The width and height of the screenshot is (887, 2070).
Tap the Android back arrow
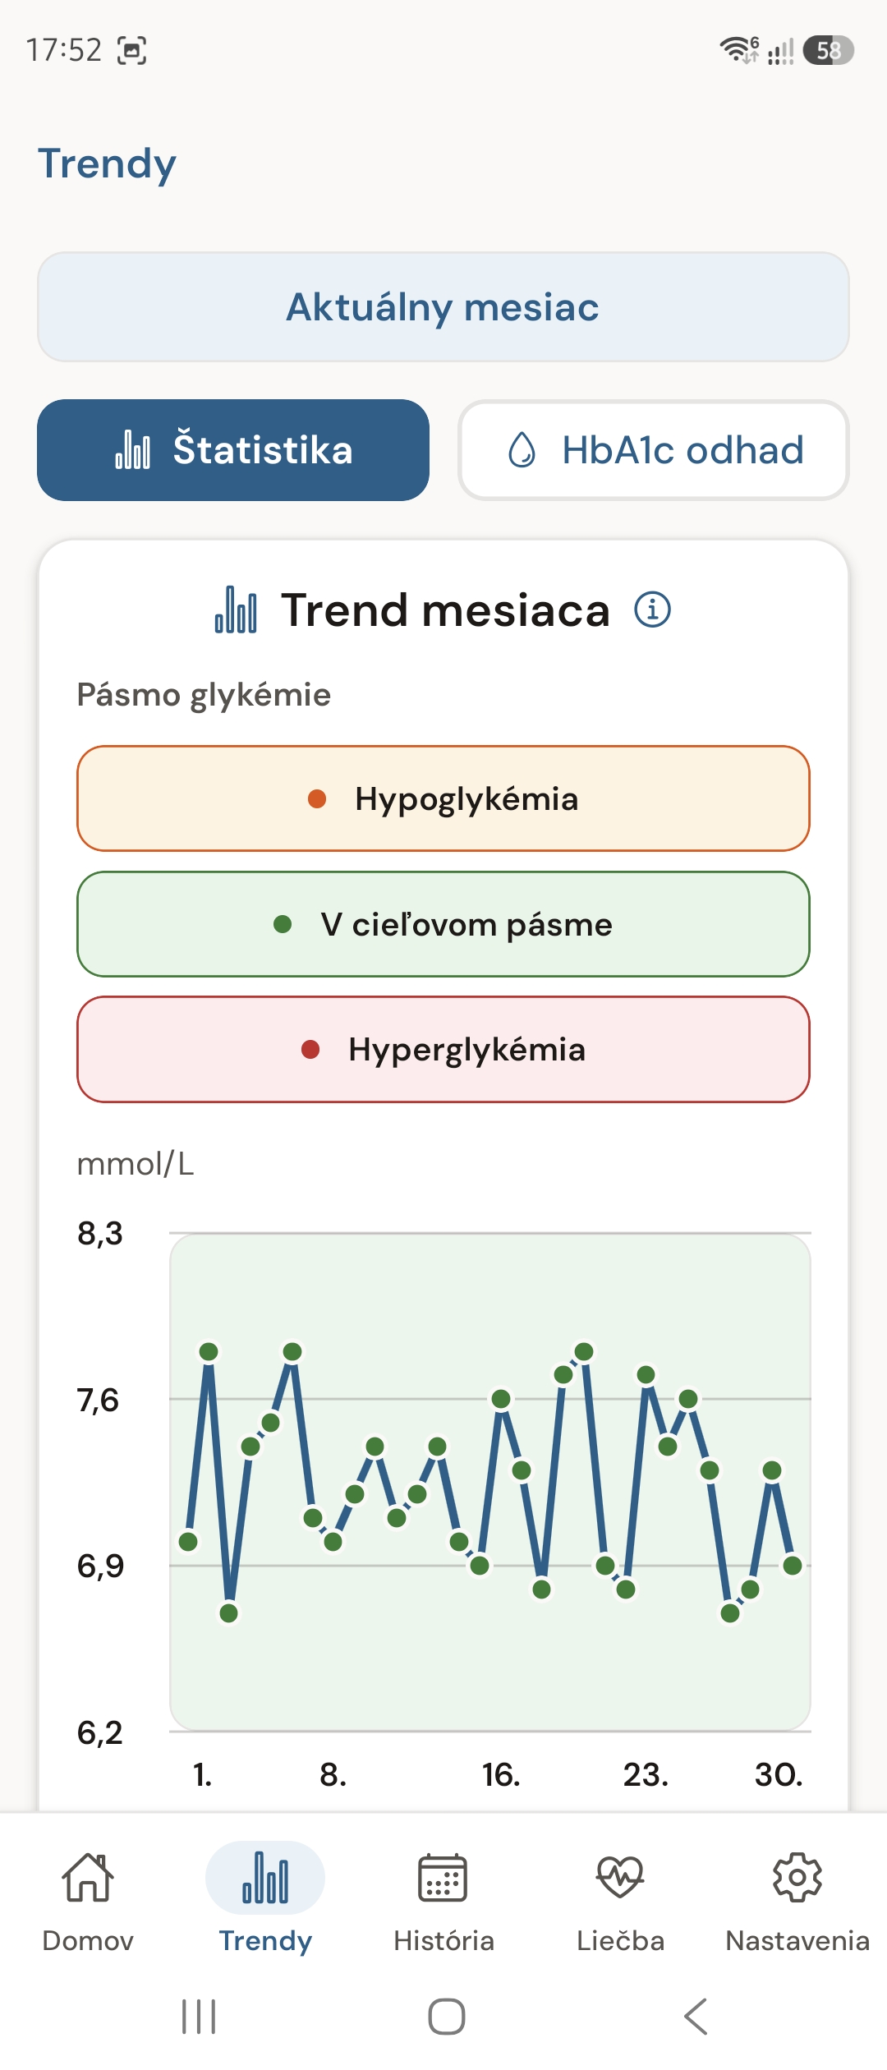[696, 2017]
